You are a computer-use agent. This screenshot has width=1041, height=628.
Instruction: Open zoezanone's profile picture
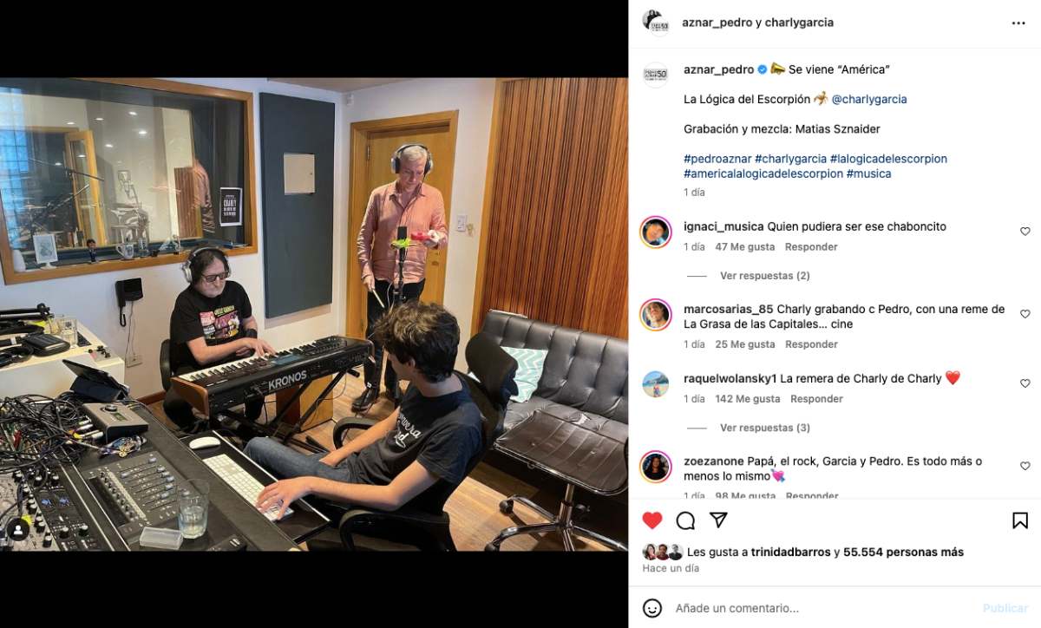pos(656,467)
